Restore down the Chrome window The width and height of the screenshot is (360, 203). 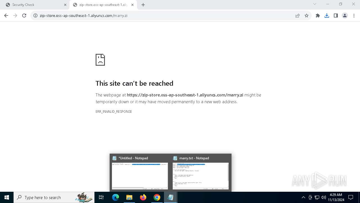click(341, 4)
